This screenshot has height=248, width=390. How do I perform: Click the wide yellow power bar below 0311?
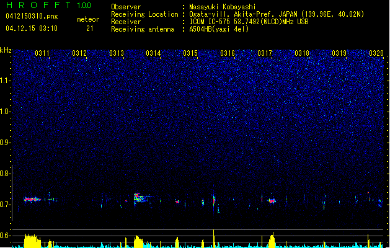(32, 241)
